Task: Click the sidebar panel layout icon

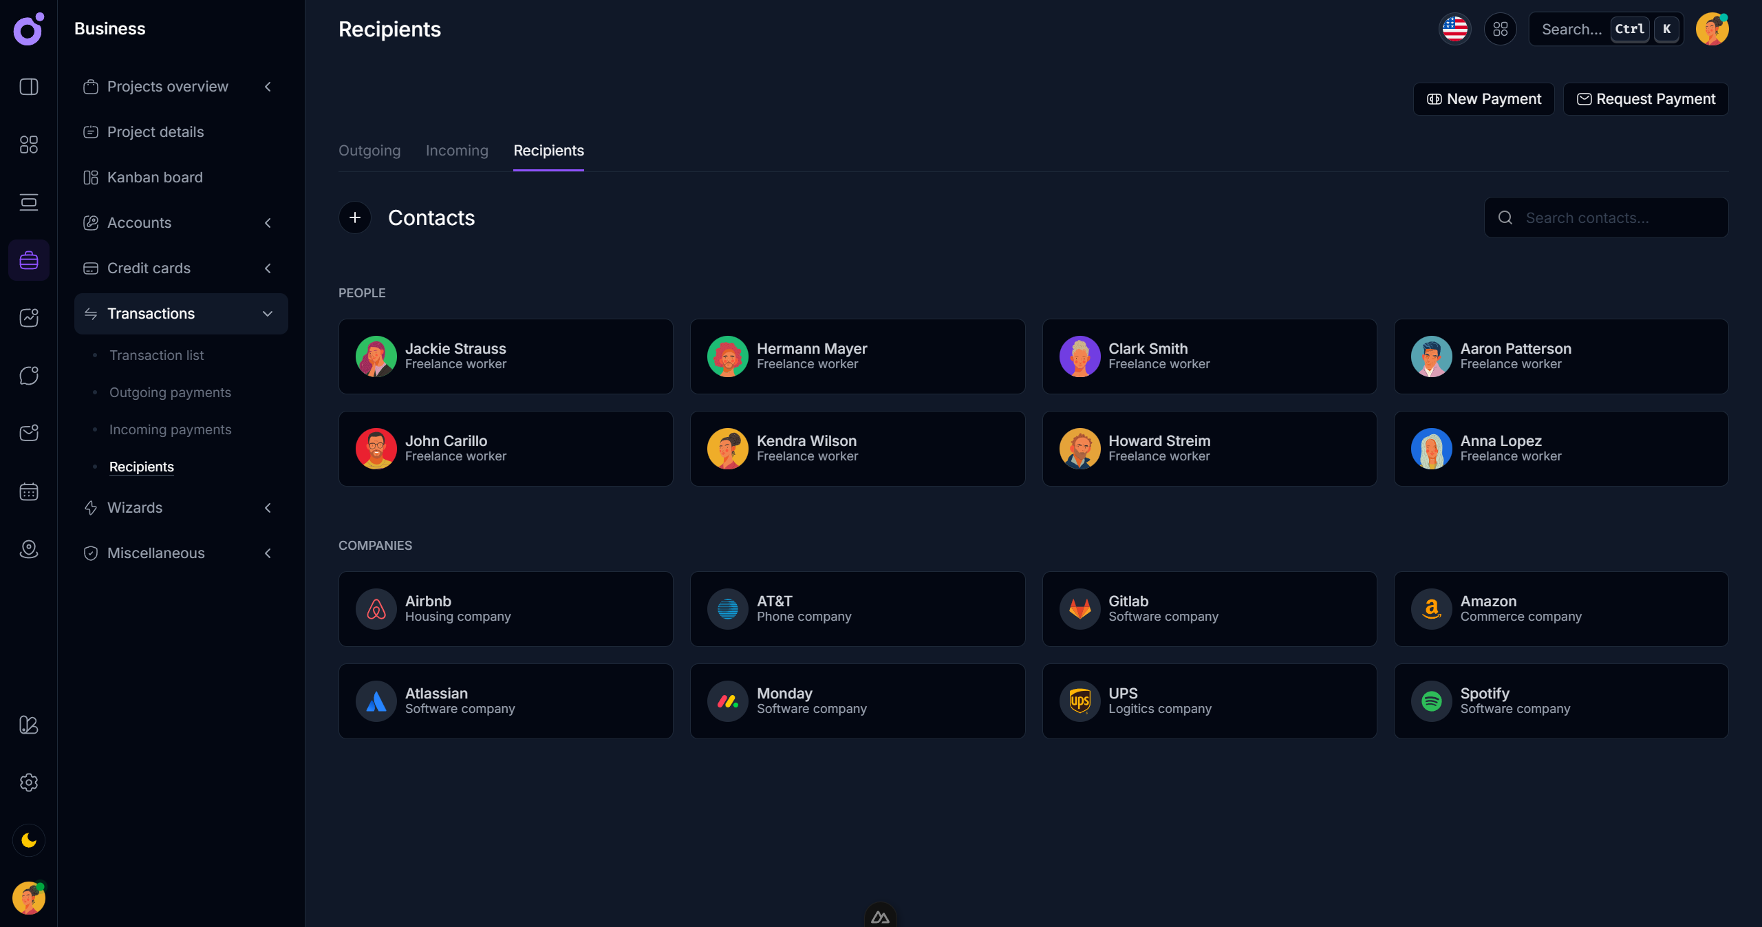Action: pos(29,87)
